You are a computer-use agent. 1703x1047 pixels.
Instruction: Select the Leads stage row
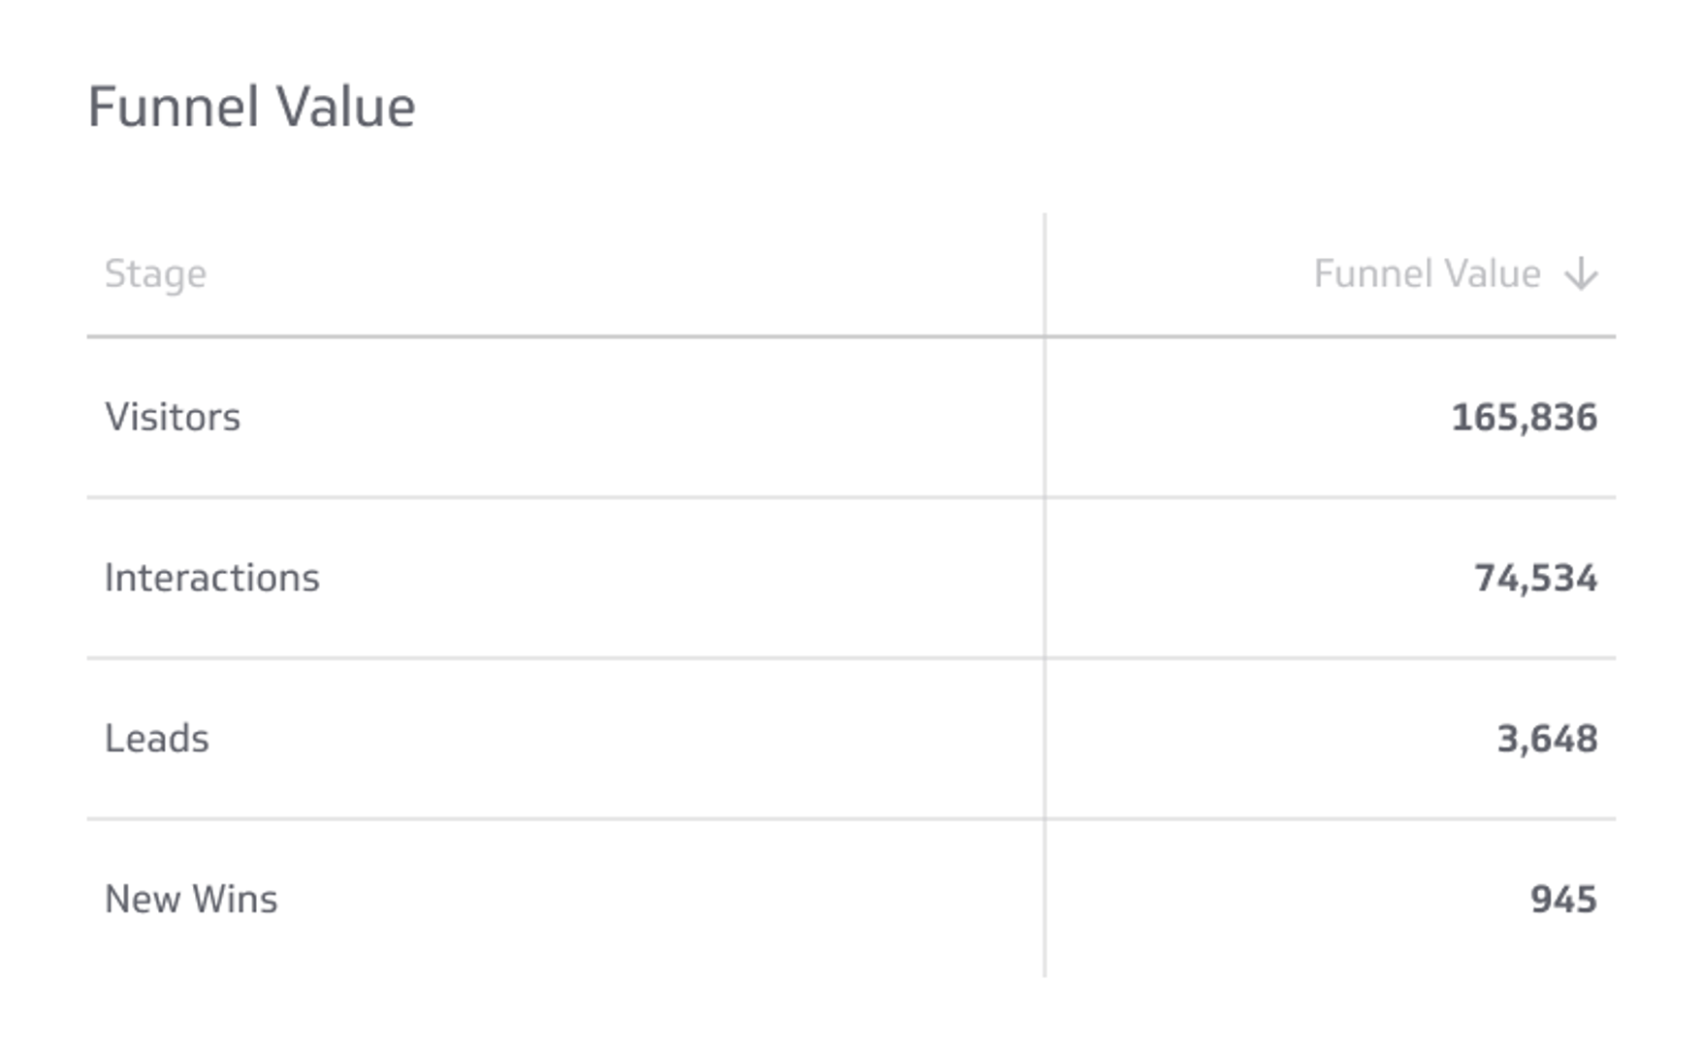[x=582, y=738]
